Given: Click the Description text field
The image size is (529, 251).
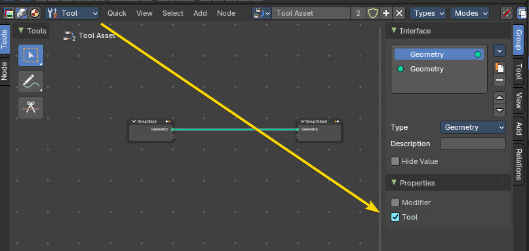Looking at the screenshot, I should [x=473, y=144].
